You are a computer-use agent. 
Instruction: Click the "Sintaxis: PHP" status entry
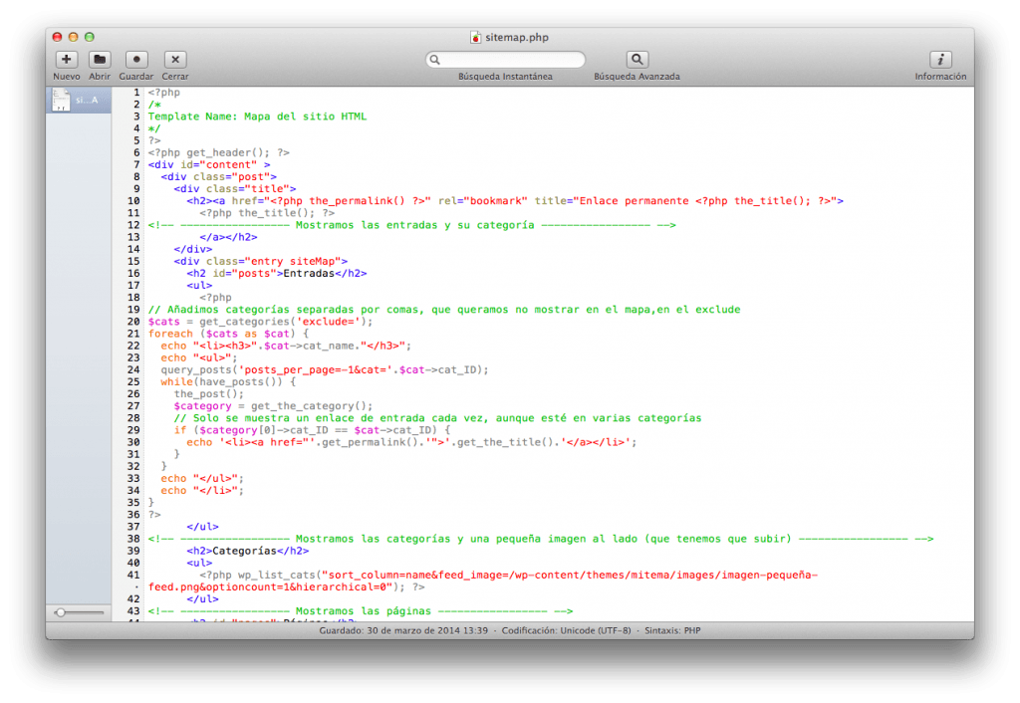click(x=672, y=630)
